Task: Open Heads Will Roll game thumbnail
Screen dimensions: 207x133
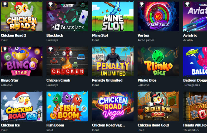Action: (x=195, y=106)
